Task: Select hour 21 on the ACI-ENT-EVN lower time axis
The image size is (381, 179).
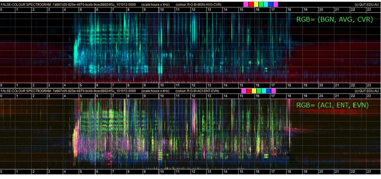Action: coord(337,172)
